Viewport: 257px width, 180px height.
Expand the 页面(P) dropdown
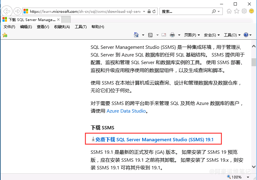pos(192,35)
